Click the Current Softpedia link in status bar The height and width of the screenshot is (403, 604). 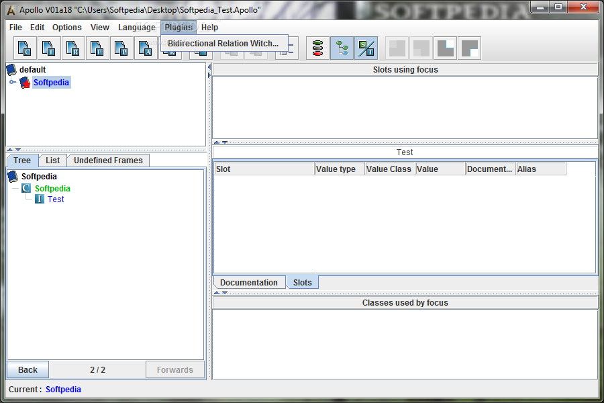(63, 390)
